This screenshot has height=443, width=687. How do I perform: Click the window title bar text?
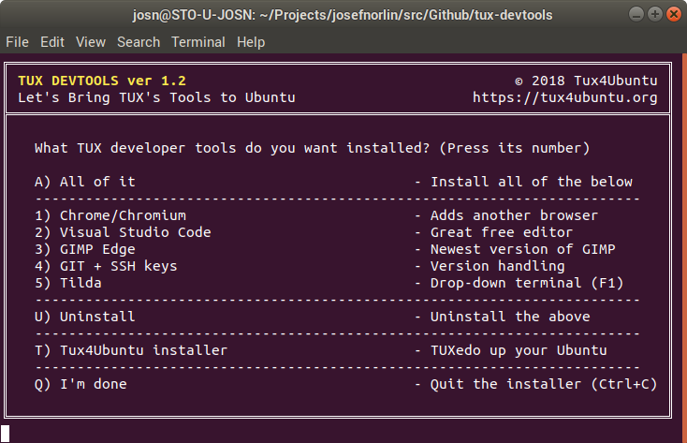coord(343,15)
